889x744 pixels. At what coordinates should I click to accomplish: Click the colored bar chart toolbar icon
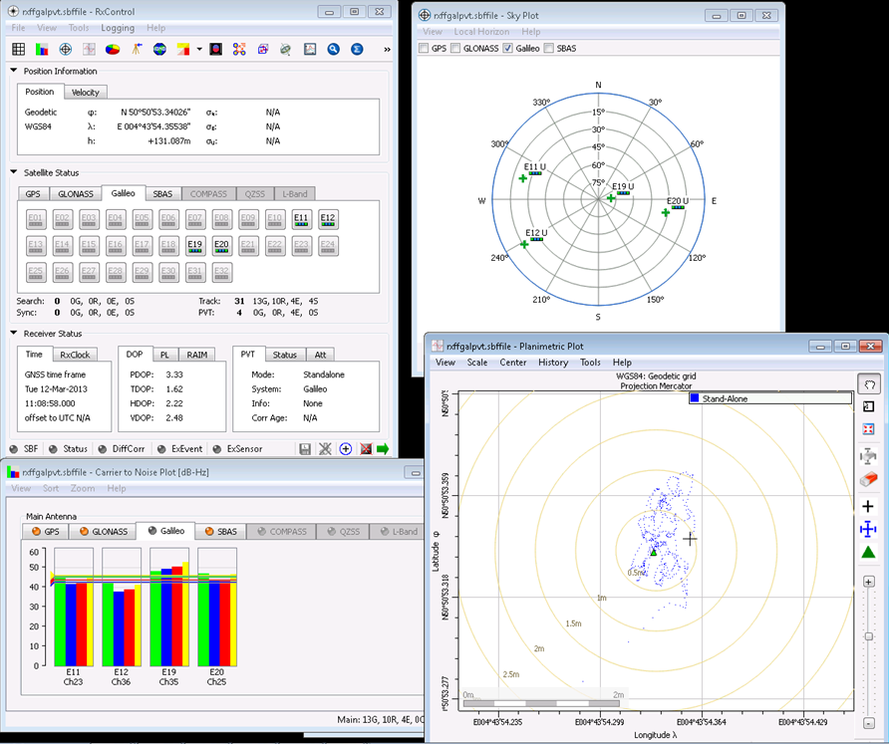coord(42,49)
